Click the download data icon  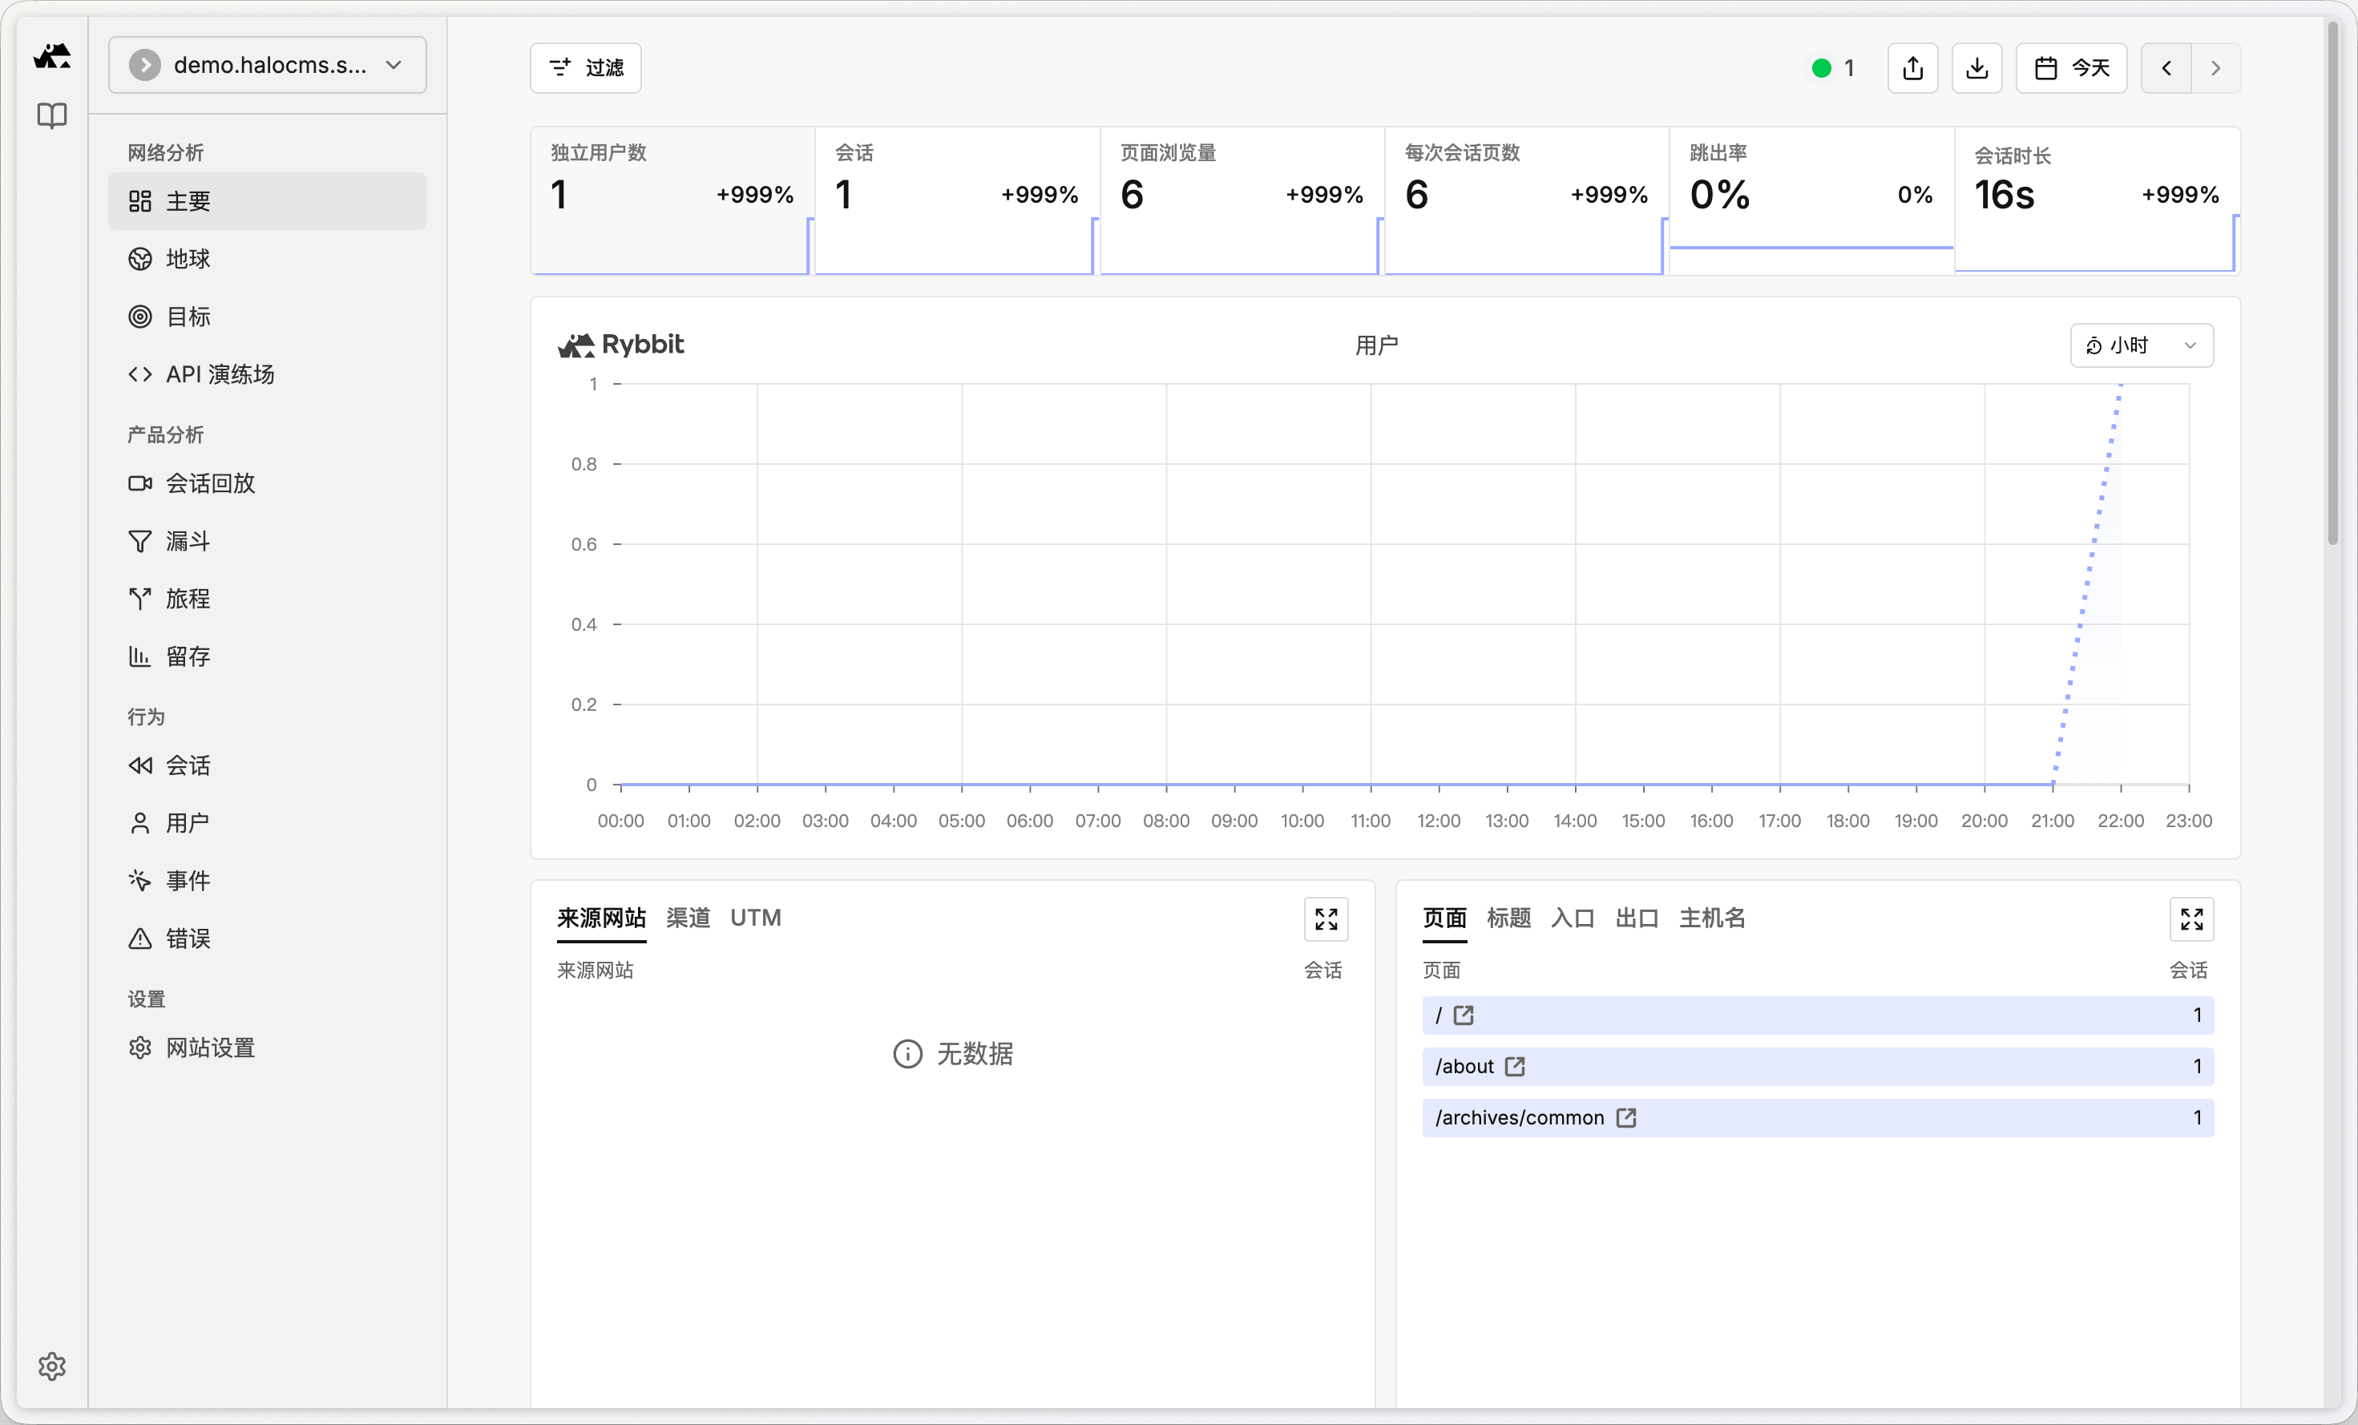(1976, 68)
